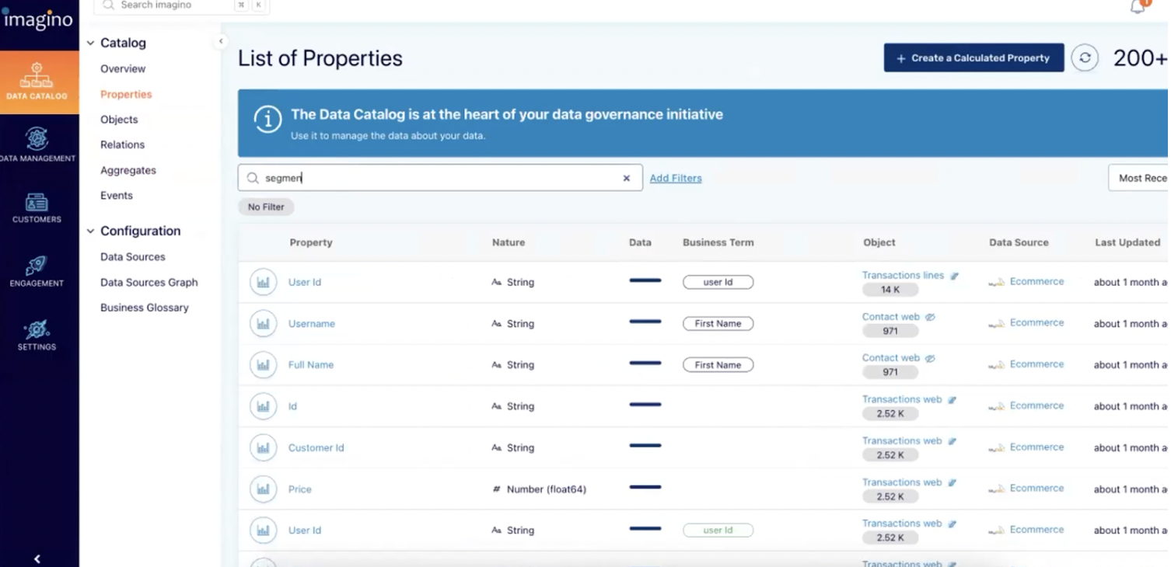This screenshot has width=1171, height=567.
Task: Click the refresh icon next to Create button
Action: [x=1085, y=58]
